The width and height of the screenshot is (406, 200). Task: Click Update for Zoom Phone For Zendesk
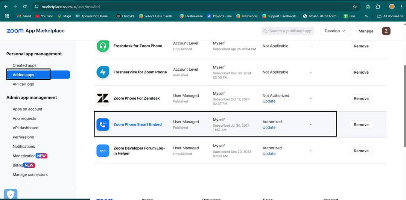click(x=269, y=101)
